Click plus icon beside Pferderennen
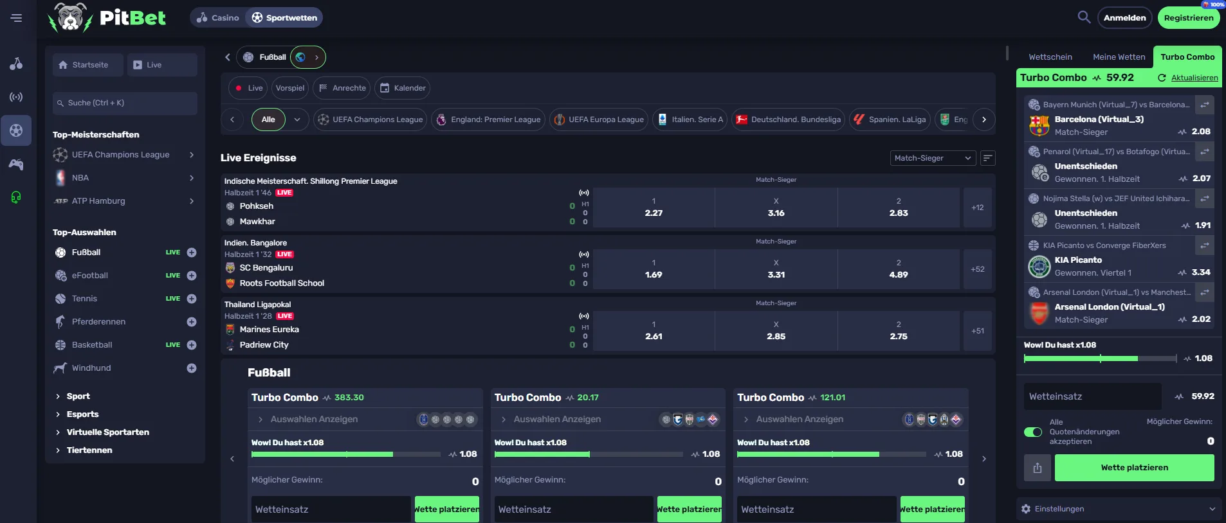The height and width of the screenshot is (523, 1226). click(x=192, y=322)
